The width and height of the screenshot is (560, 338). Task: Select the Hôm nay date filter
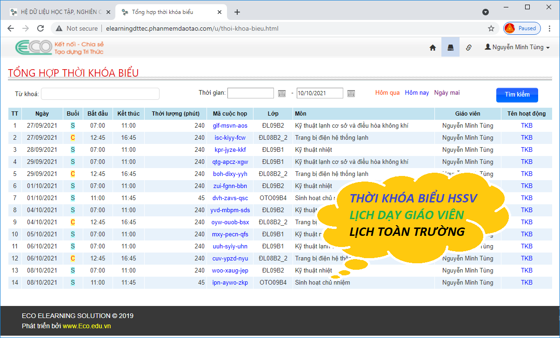417,93
